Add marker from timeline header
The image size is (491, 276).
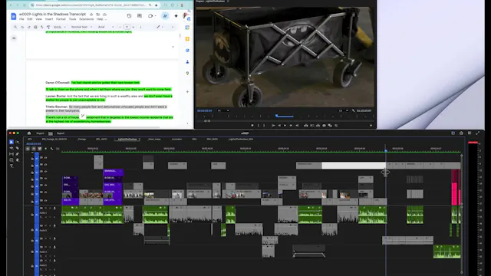tap(46, 149)
